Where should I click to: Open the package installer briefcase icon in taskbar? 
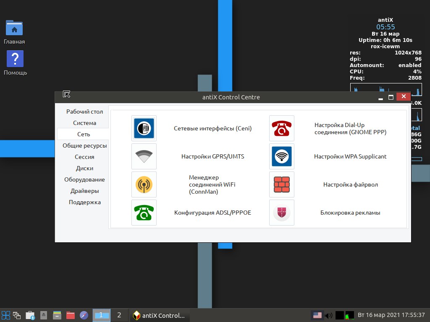(x=30, y=315)
